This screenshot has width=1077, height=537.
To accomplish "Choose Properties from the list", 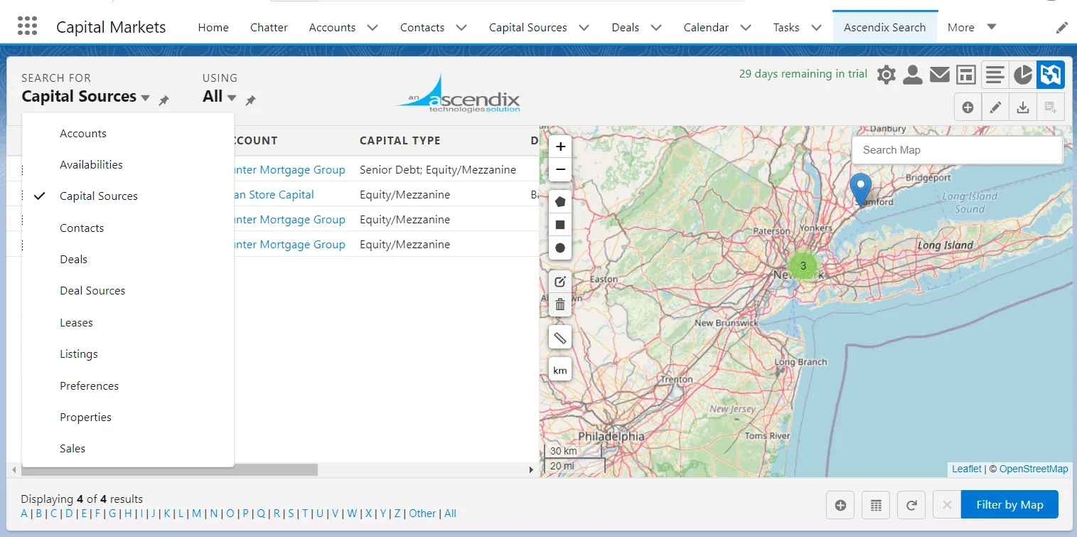I will pos(128,418).
